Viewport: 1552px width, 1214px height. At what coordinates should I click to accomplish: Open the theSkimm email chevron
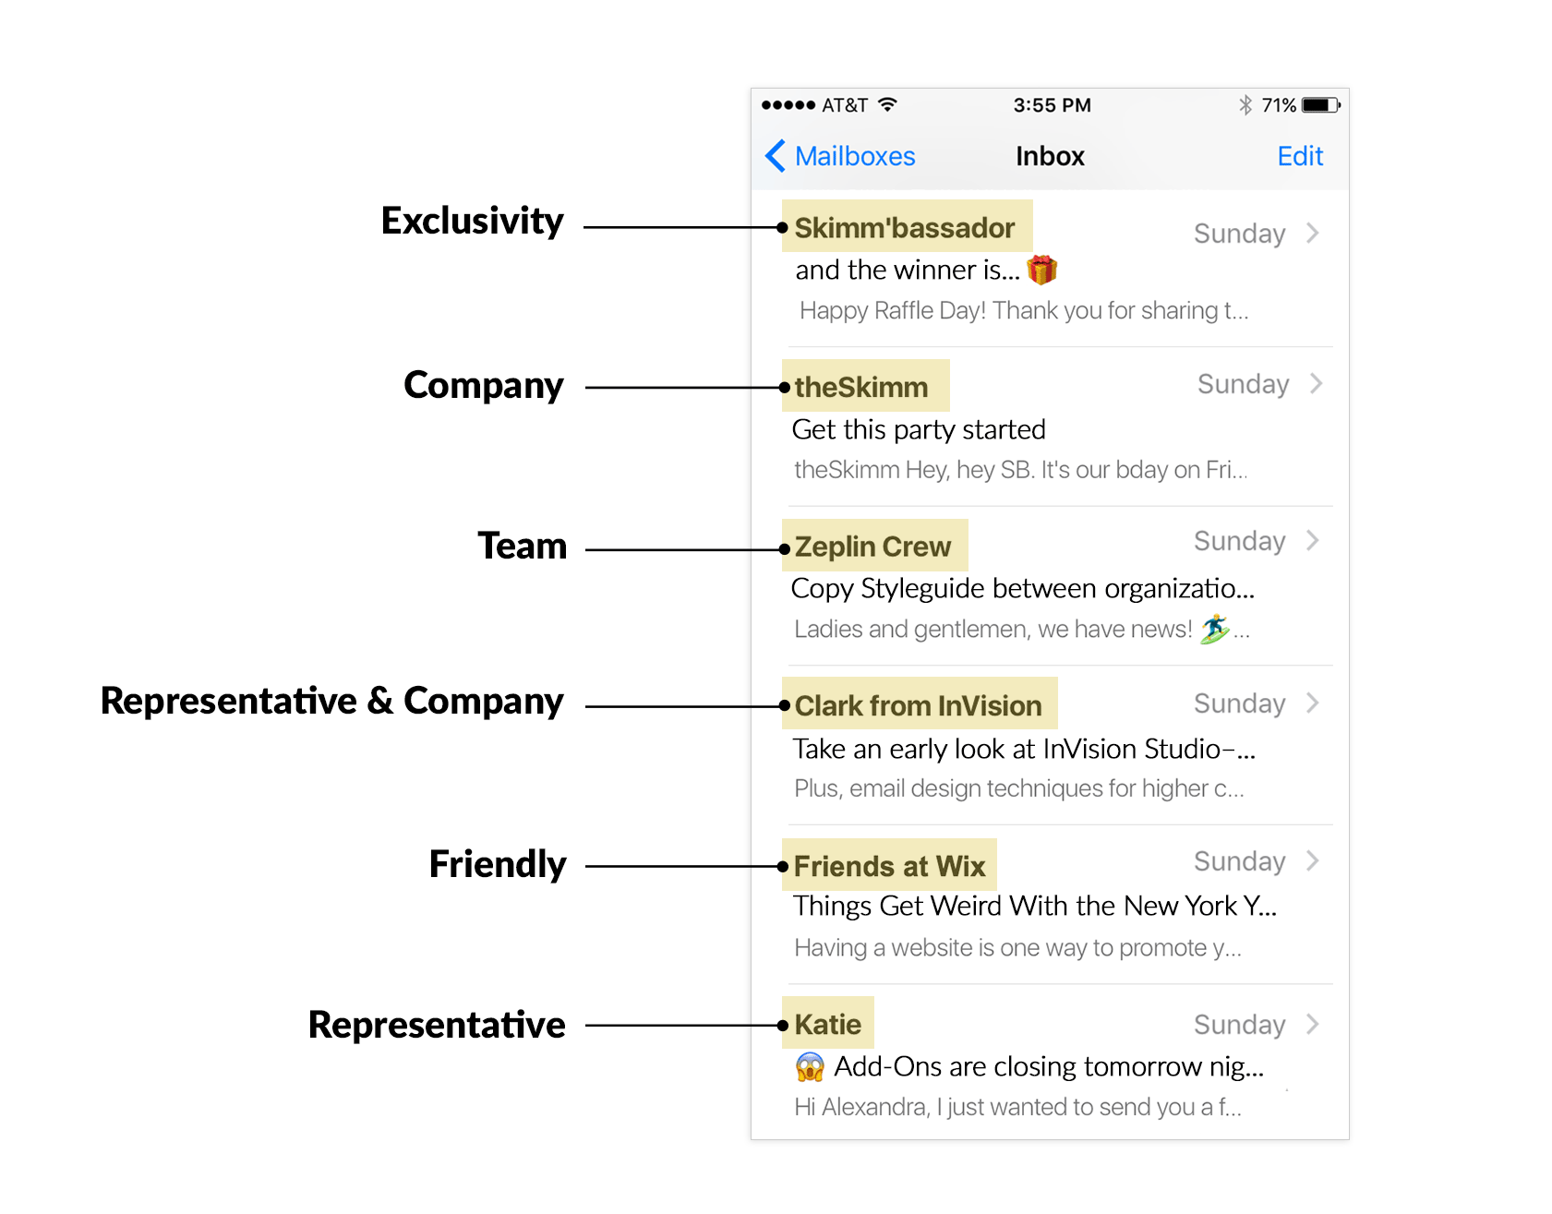[x=1317, y=383]
